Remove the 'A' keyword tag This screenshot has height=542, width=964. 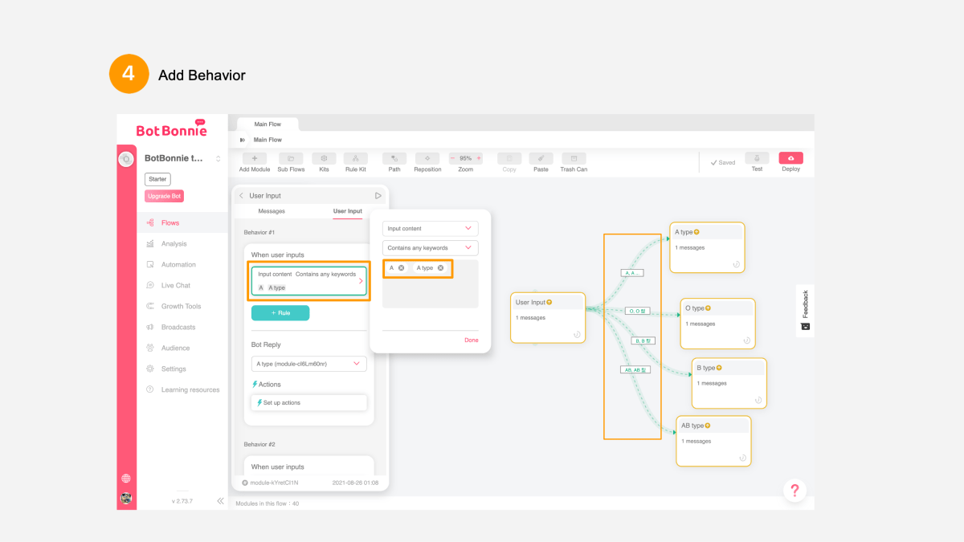click(401, 267)
